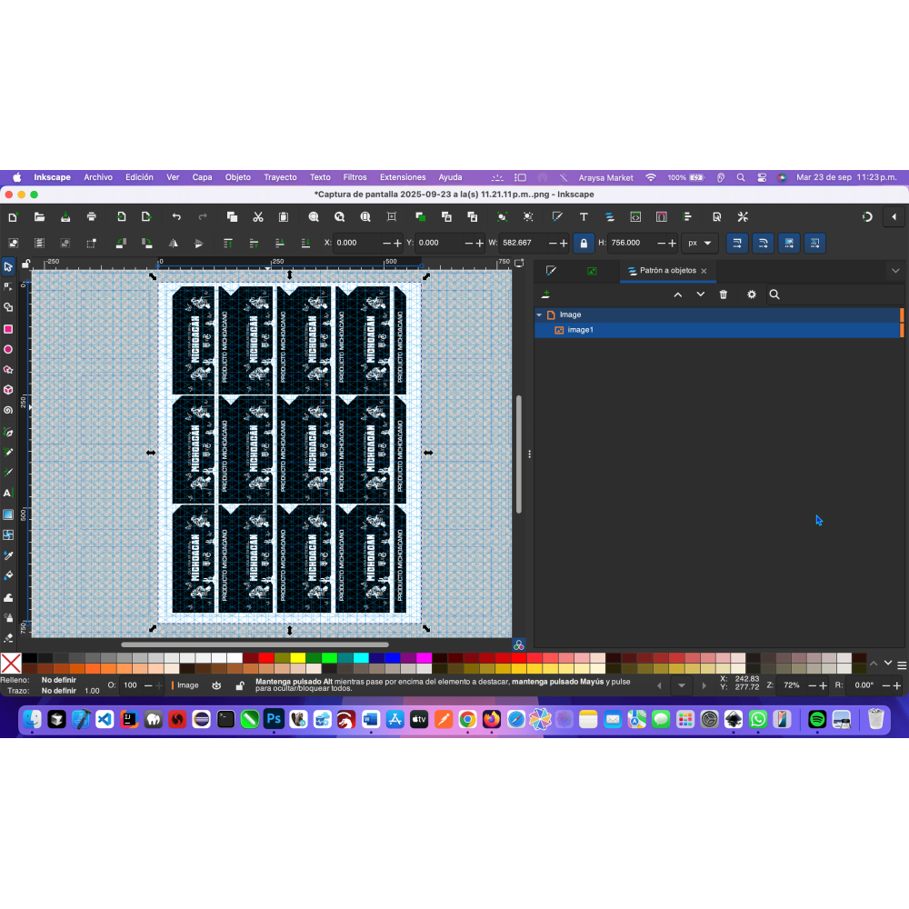Close the Patrón a objetos tab
909x909 pixels.
704,271
